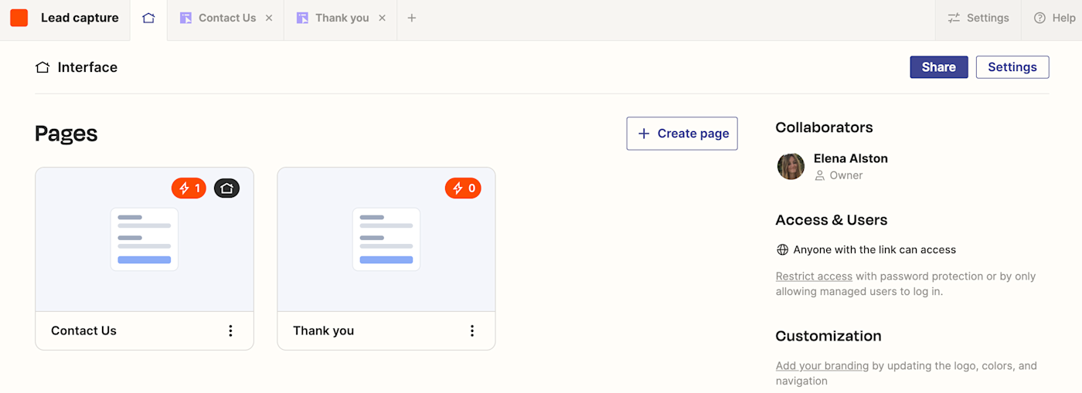
Task: Click the Contact Us lightning badge showing 1
Action: pyautogui.click(x=189, y=188)
